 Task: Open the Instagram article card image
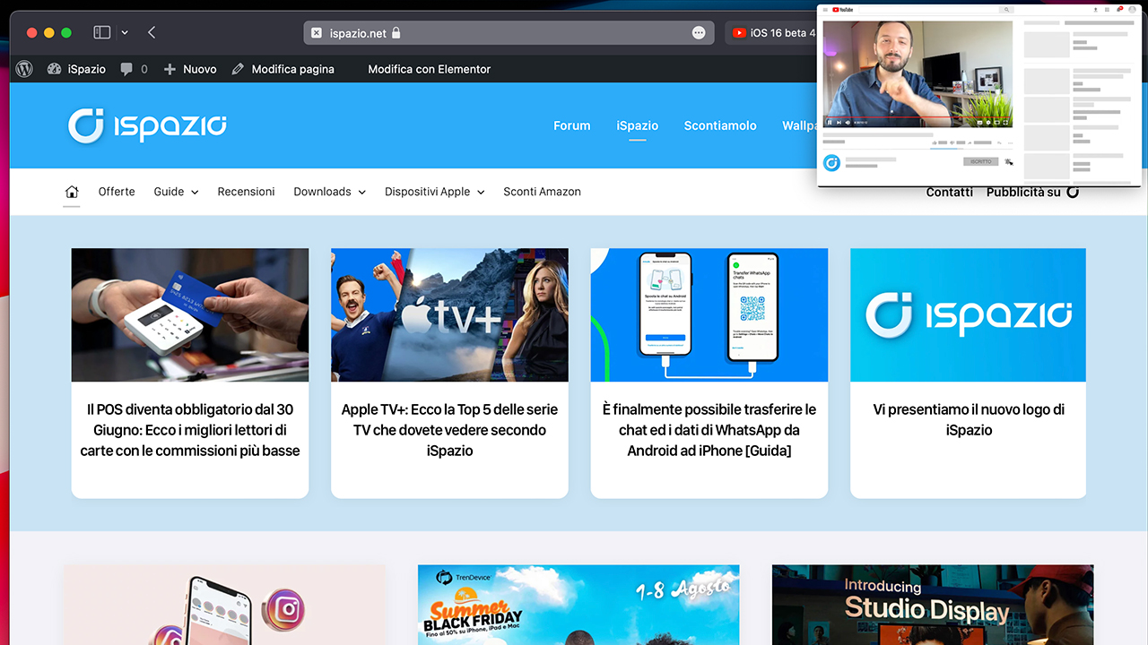(x=224, y=605)
